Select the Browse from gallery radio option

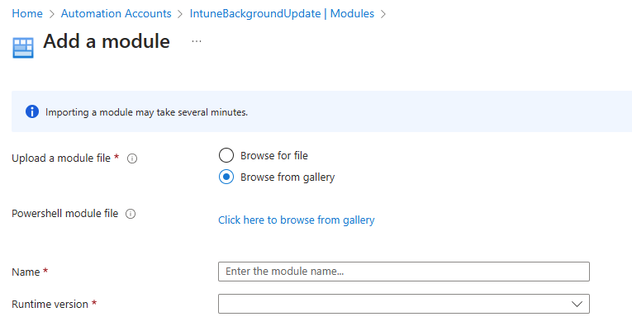click(226, 177)
